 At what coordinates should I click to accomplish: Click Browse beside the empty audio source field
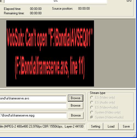click(76, 105)
